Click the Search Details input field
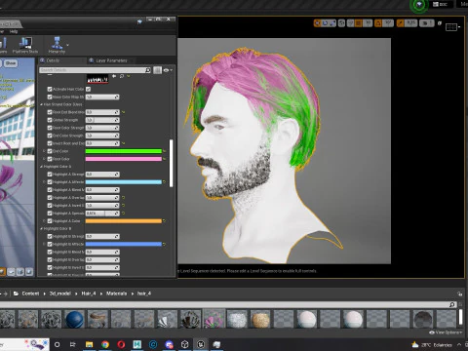This screenshot has width=468, height=351. pos(95,70)
